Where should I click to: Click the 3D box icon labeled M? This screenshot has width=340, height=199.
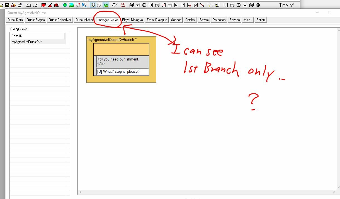(138, 5)
